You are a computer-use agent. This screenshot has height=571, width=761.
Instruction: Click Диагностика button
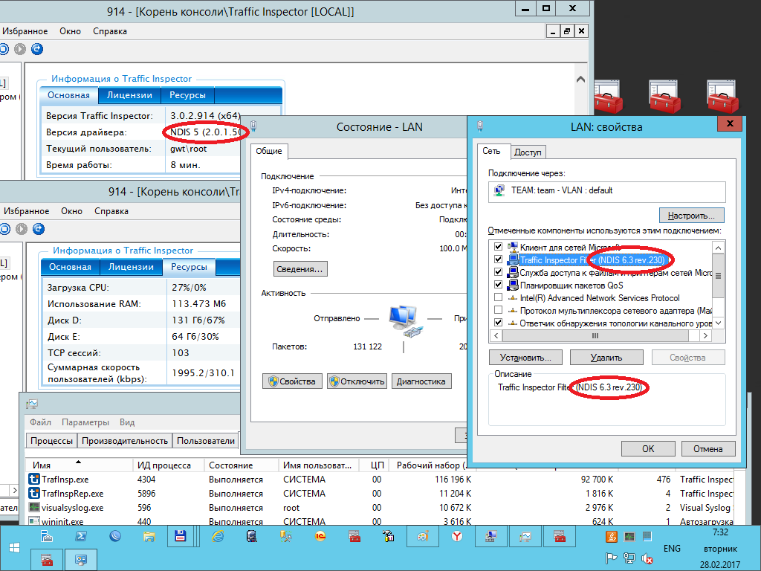(421, 381)
